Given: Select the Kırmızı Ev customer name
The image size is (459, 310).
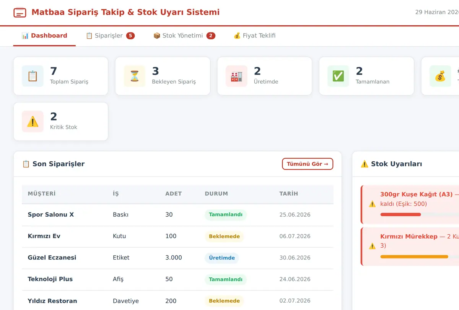Looking at the screenshot, I should 44,236.
